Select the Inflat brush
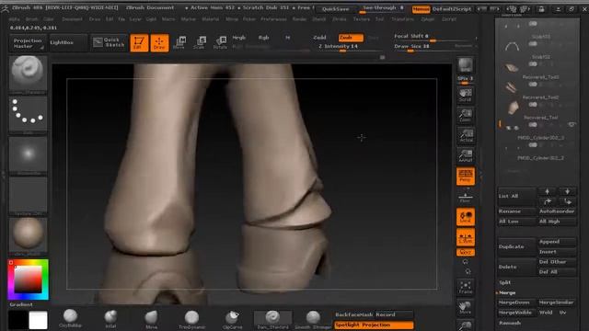Viewport: 589px width, 331px height. click(x=110, y=319)
